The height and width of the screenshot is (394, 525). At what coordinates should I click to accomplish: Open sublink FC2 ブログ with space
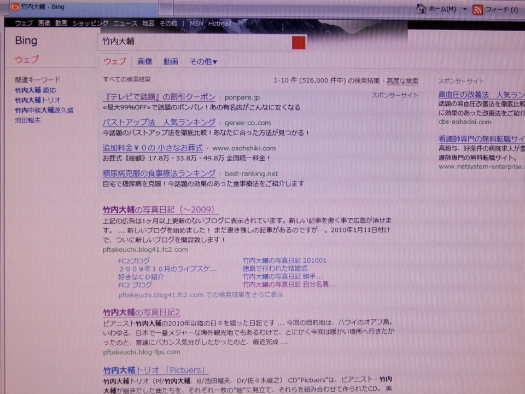[135, 285]
